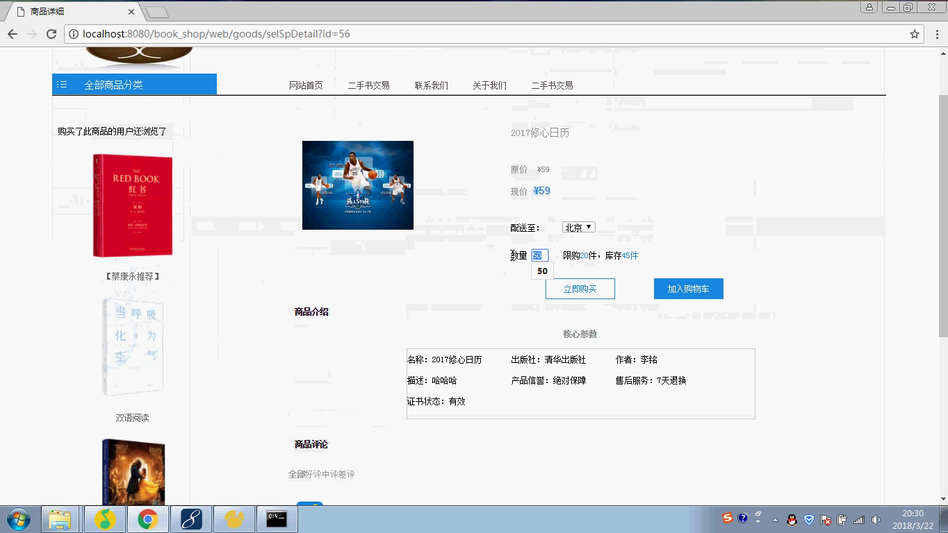
Task: Go back using browser back arrow
Action: point(13,34)
